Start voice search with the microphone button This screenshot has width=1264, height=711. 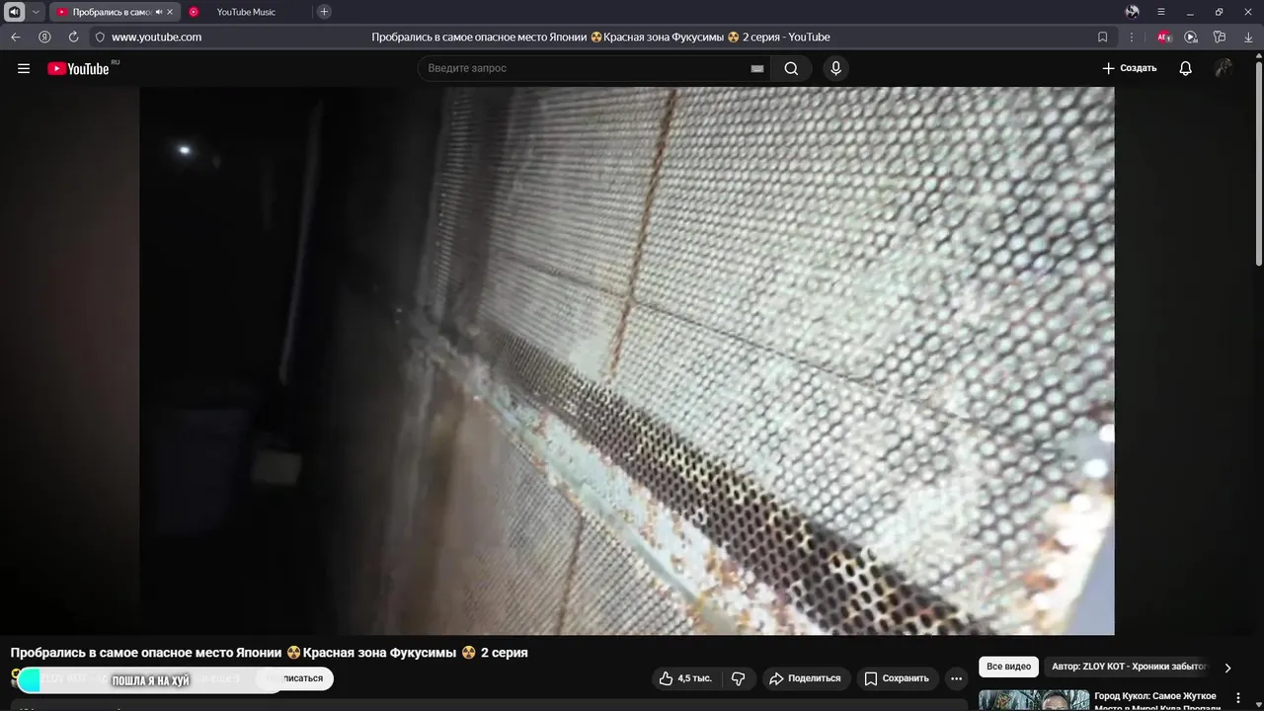coord(836,68)
